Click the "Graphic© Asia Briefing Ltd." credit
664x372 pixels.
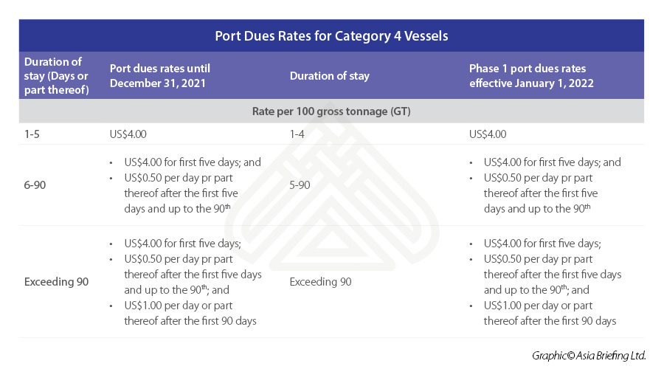point(589,356)
